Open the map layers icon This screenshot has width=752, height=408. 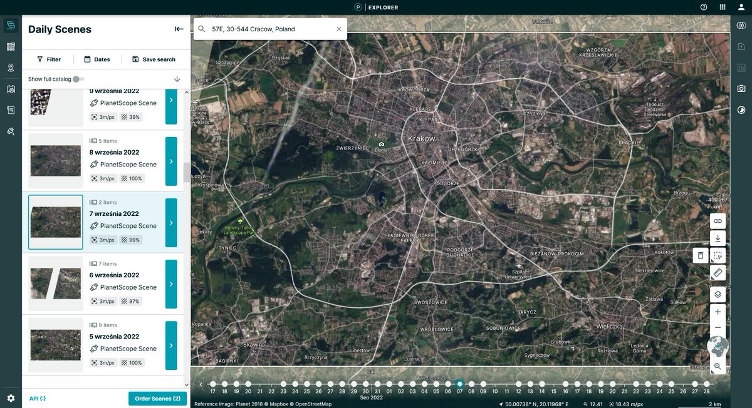pyautogui.click(x=718, y=294)
